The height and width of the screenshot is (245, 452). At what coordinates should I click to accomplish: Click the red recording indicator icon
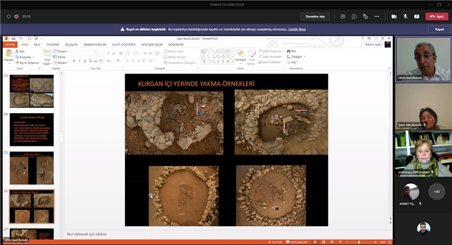point(16,16)
